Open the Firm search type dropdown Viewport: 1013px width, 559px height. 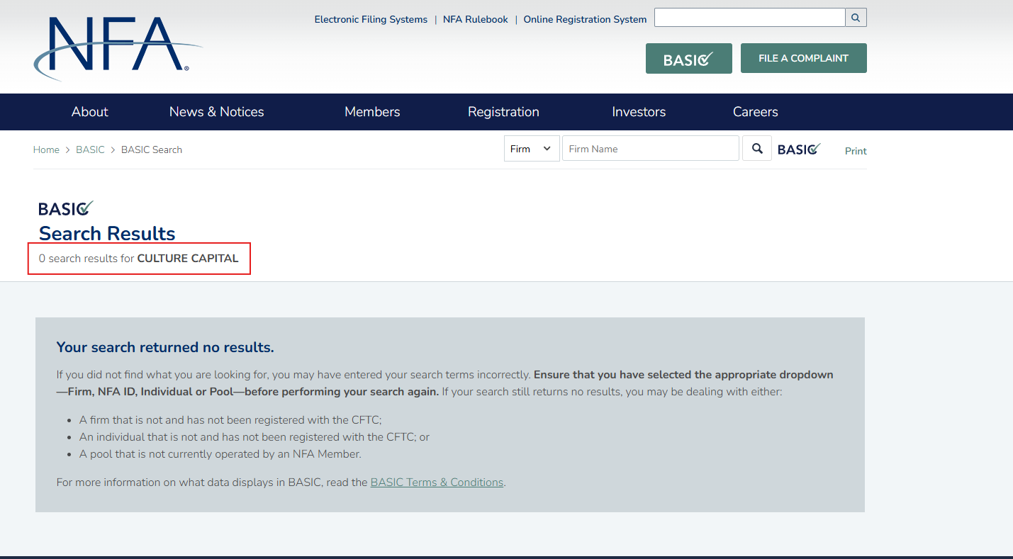click(532, 149)
